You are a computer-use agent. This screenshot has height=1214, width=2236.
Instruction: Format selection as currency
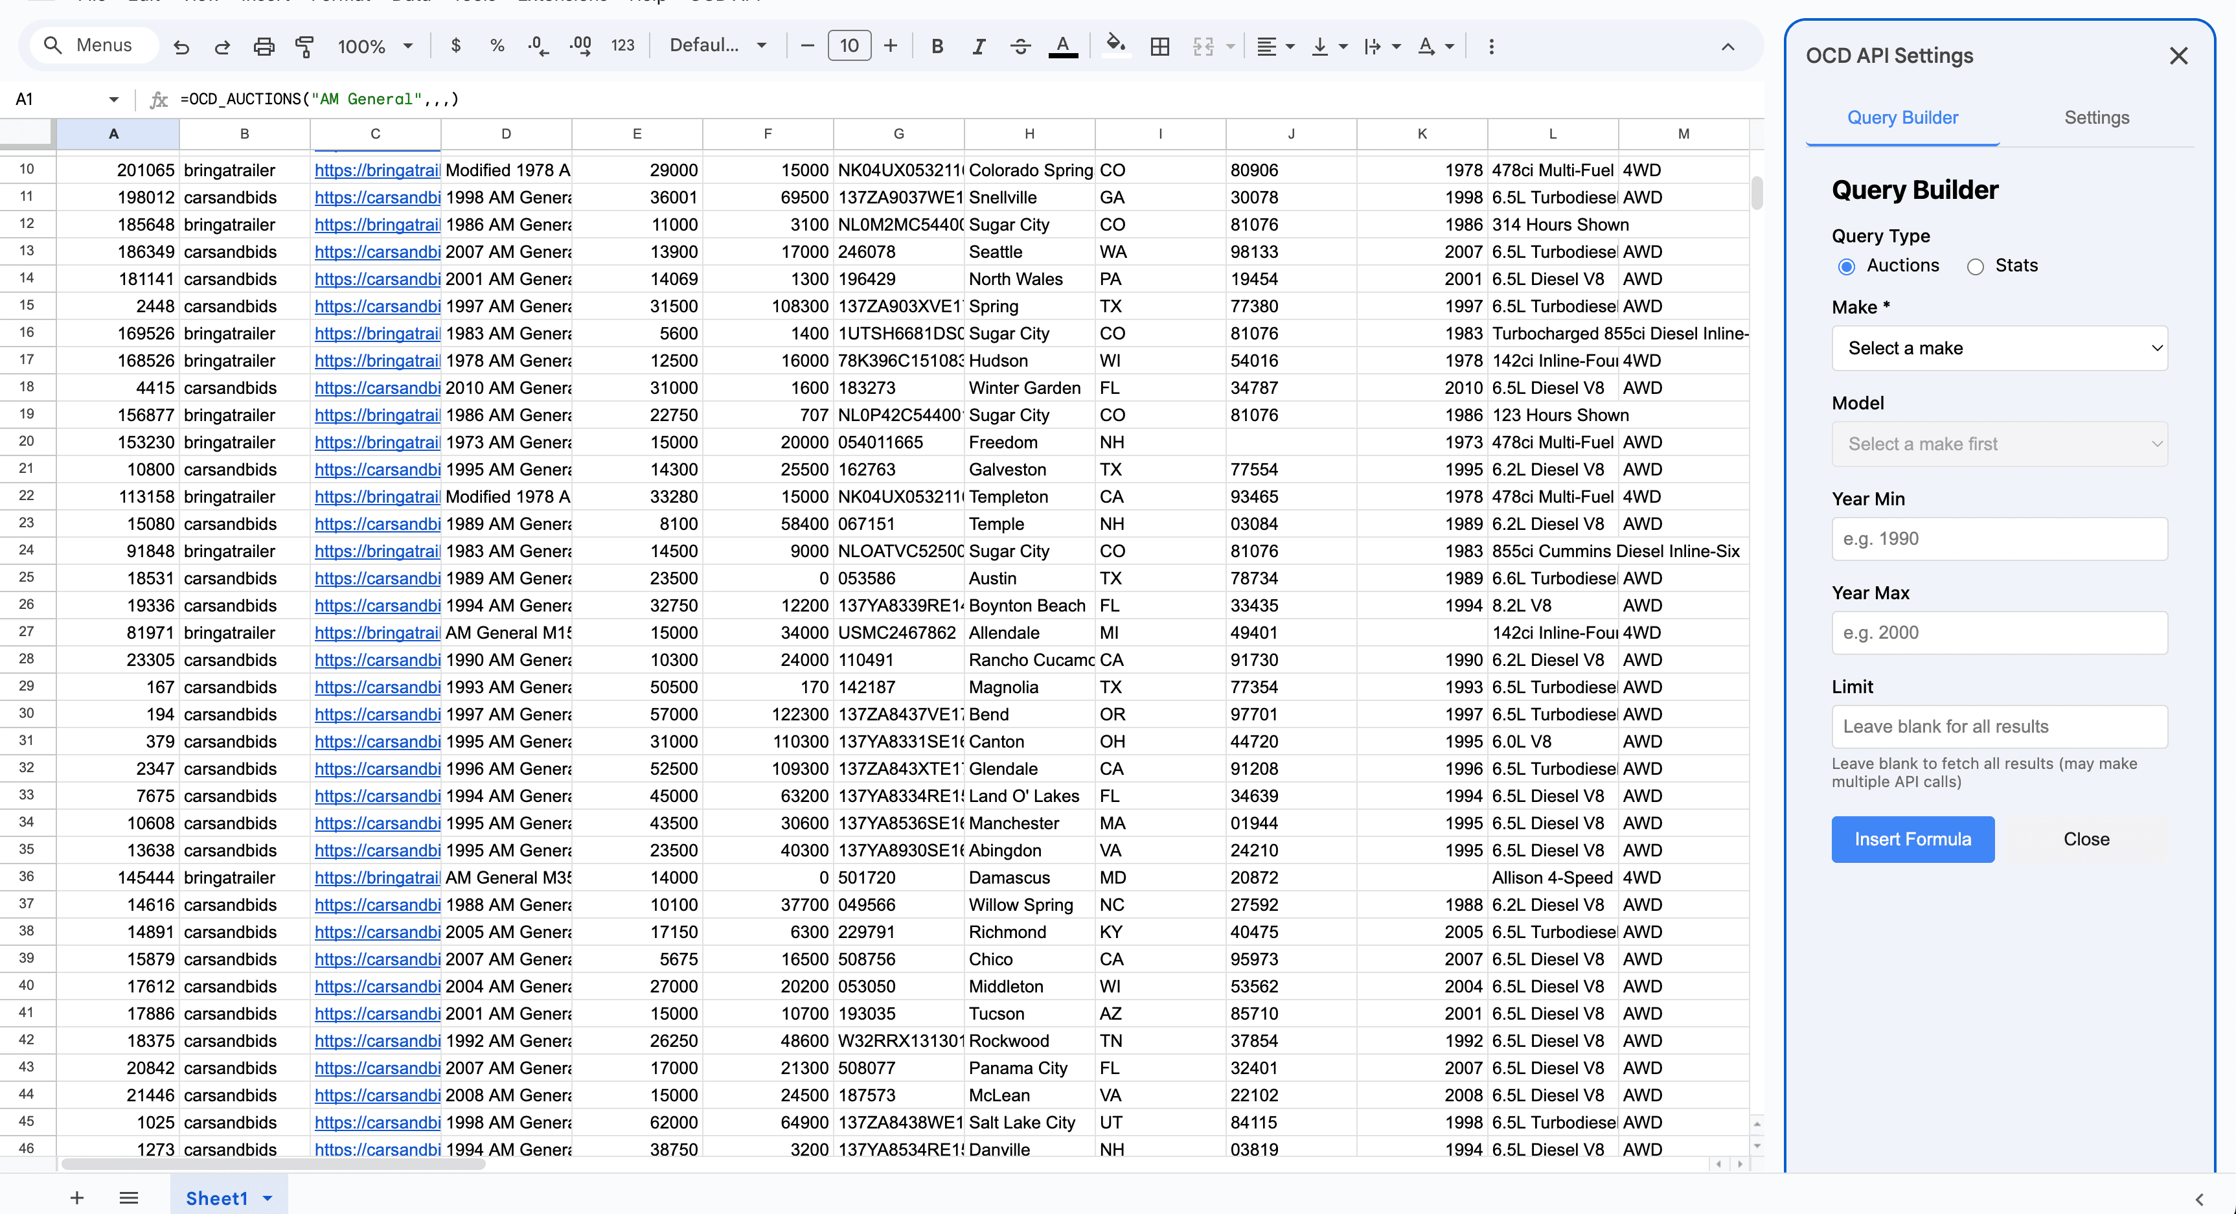455,46
